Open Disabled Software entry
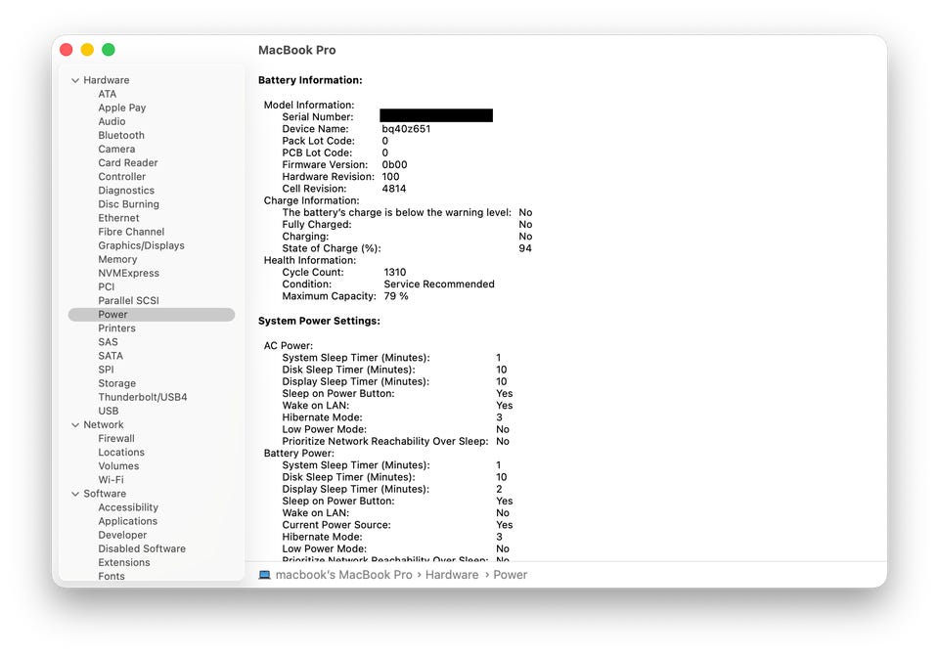 (142, 548)
